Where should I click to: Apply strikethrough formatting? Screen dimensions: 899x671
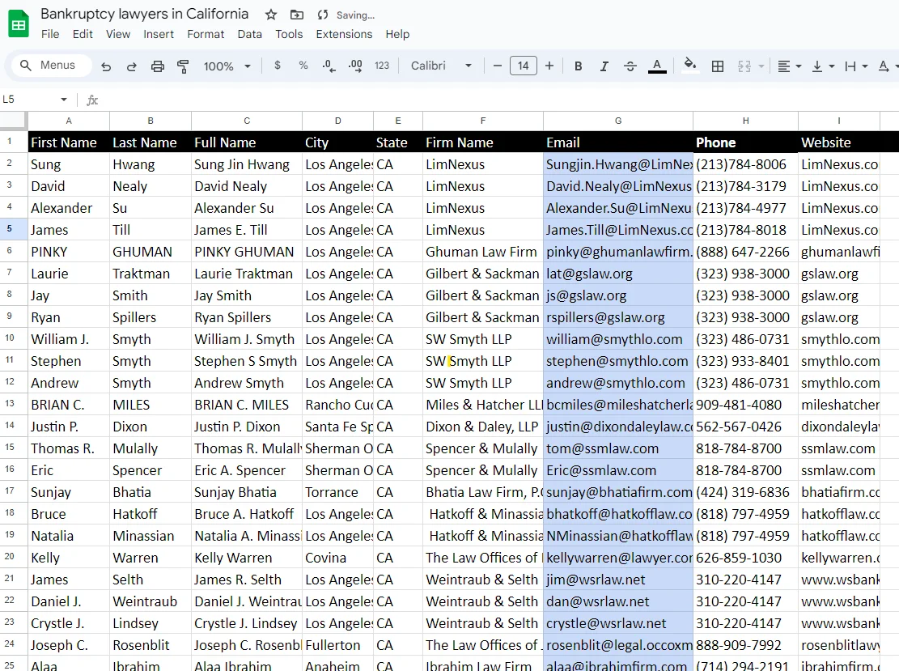(630, 66)
